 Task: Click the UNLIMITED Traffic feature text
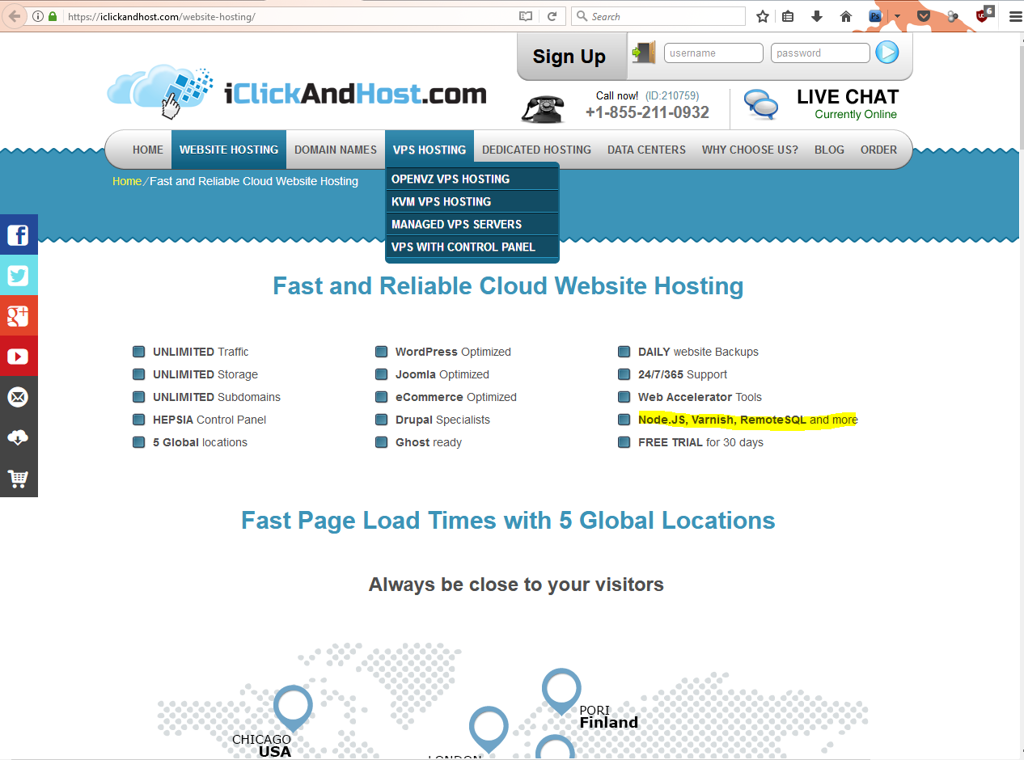201,352
